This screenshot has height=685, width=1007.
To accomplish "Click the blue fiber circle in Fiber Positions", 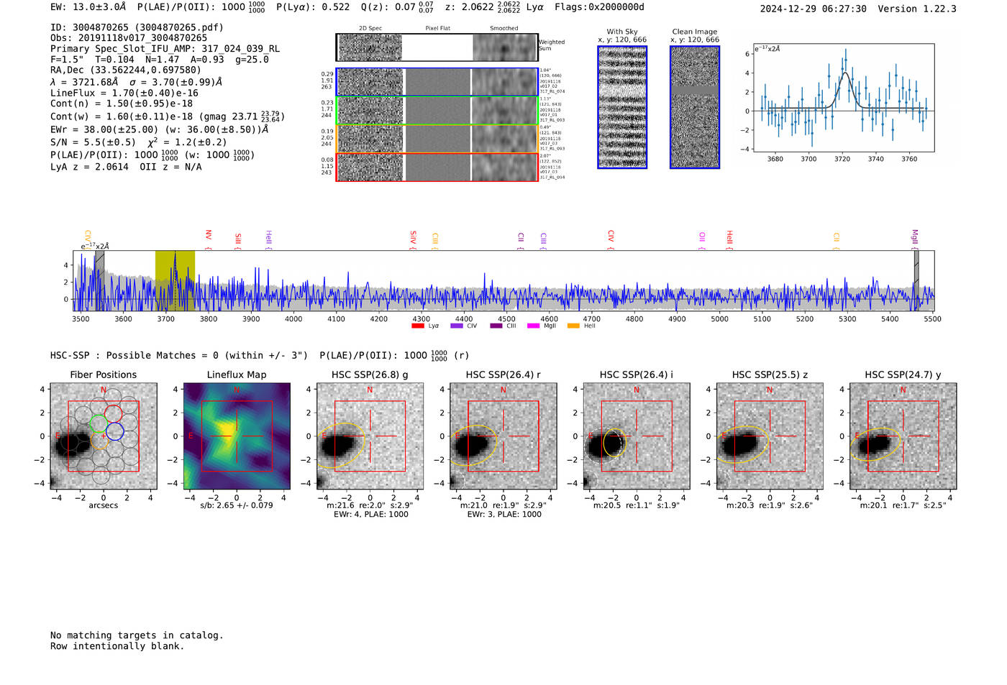I will (x=115, y=432).
